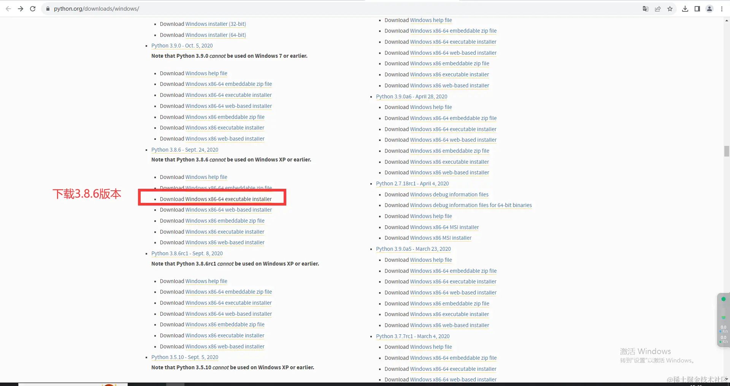This screenshot has height=386, width=730.
Task: Download 3.8.6rc1 Windows x86-64 embeddable zip file
Action: 229,292
